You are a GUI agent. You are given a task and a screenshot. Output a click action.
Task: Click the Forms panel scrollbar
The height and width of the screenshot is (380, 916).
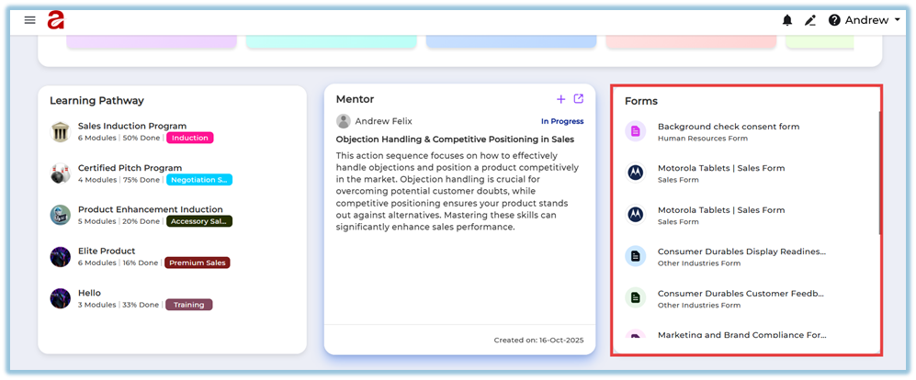coord(879,174)
